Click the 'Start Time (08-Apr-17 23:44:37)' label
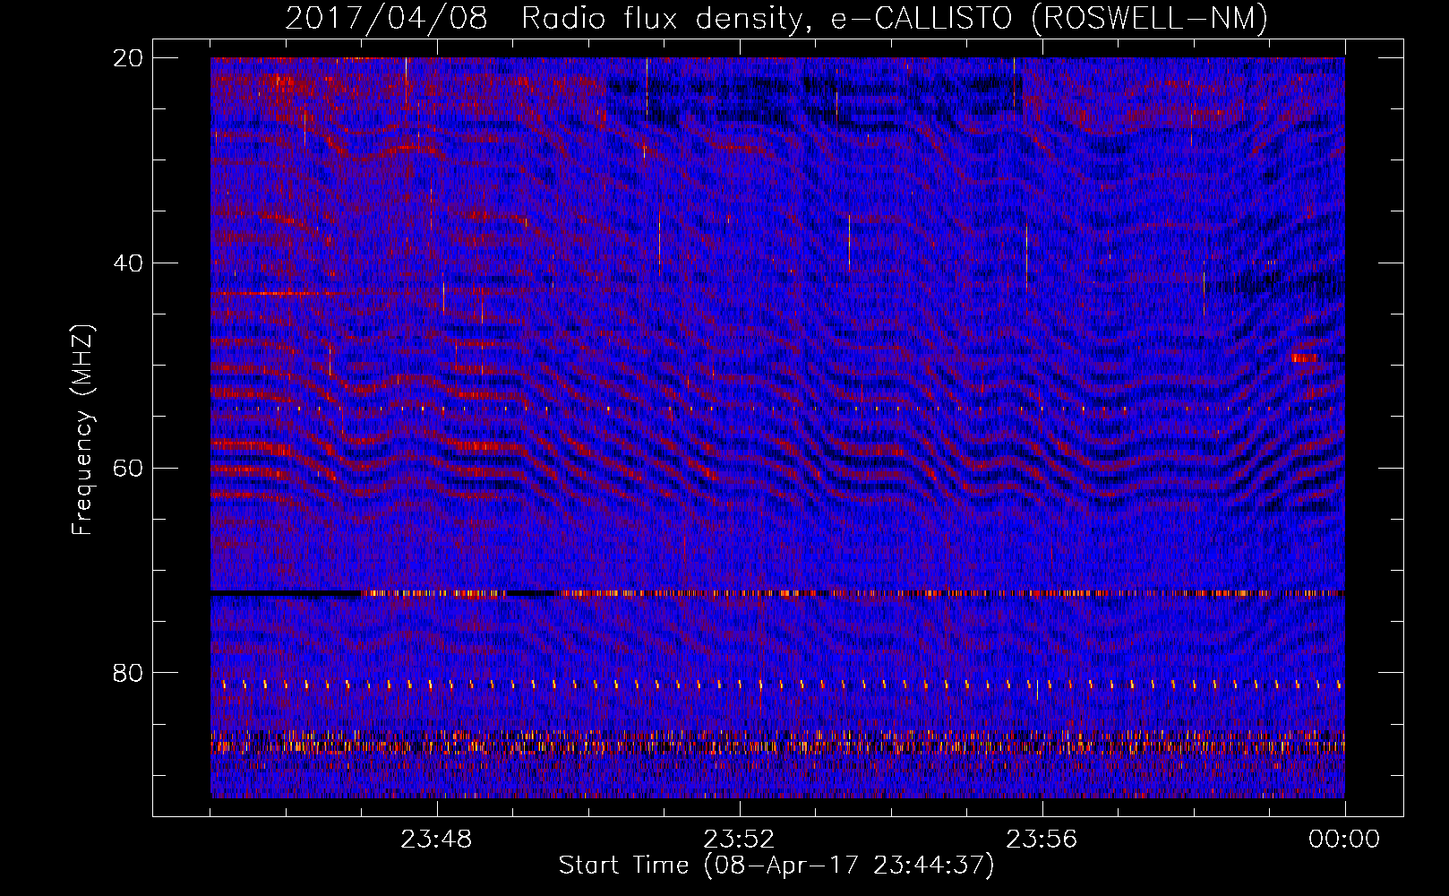Viewport: 1449px width, 896px height. [776, 866]
